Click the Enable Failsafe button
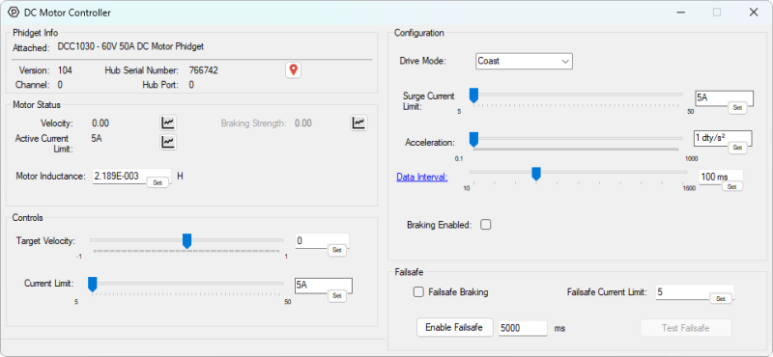This screenshot has width=773, height=357. point(454,327)
